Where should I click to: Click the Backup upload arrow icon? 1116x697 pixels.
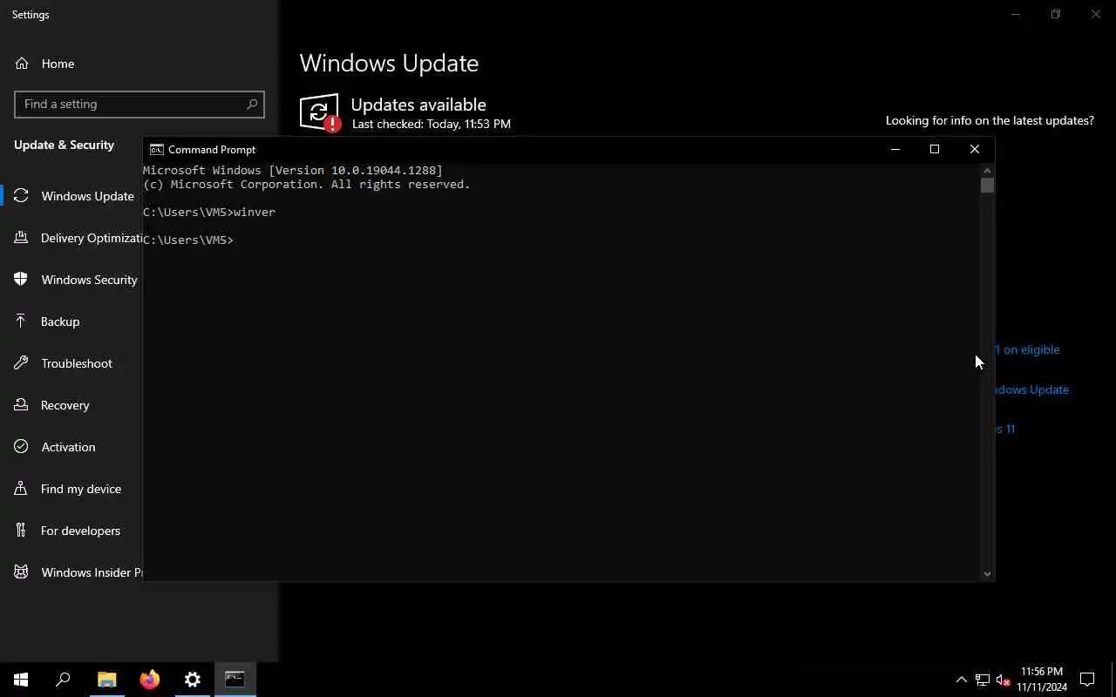pyautogui.click(x=22, y=321)
